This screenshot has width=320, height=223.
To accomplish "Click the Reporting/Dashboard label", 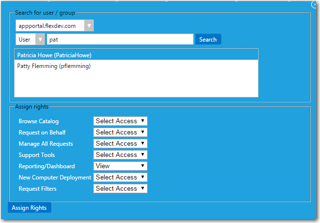I will click(47, 166).
